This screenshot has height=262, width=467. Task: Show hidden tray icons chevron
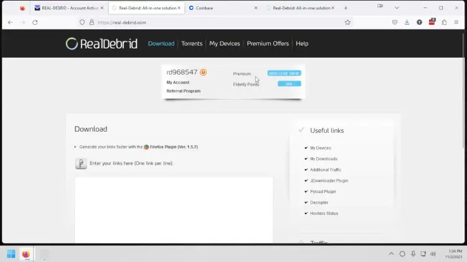[x=392, y=254]
